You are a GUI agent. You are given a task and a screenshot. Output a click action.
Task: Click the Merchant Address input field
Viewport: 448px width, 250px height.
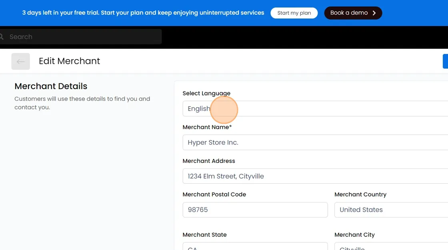point(315,176)
